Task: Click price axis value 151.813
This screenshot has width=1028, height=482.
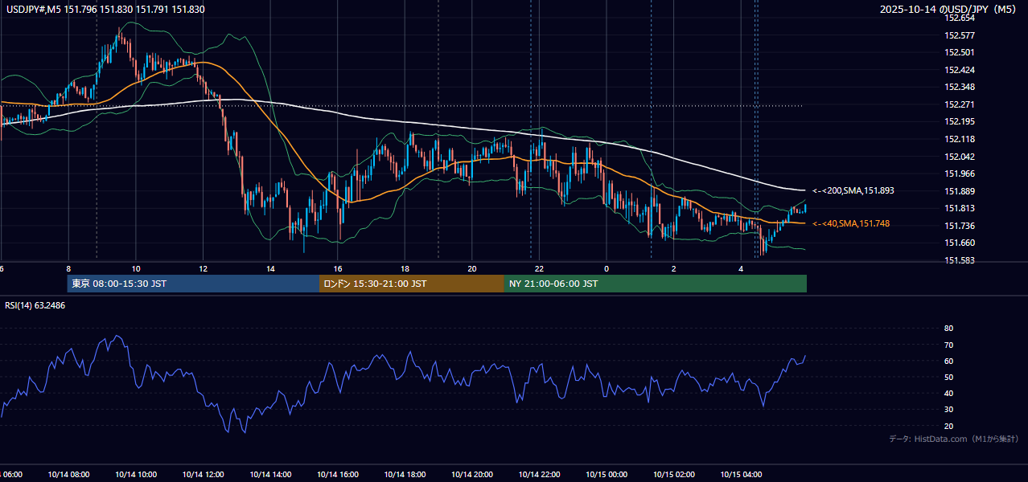Action: click(959, 208)
